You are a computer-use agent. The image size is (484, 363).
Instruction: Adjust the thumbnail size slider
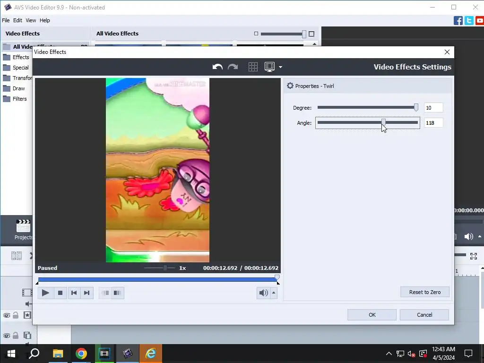[304, 34]
